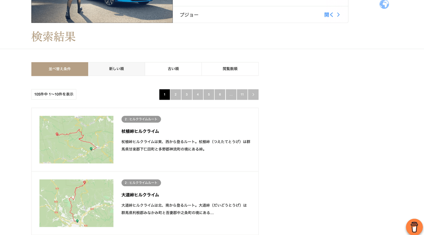Sort results by 閲覧数順
This screenshot has width=424, height=235.
coord(230,69)
